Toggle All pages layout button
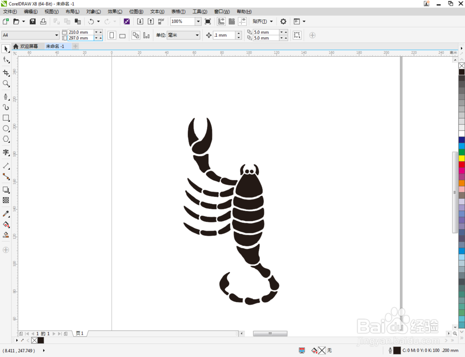 (x=135, y=35)
